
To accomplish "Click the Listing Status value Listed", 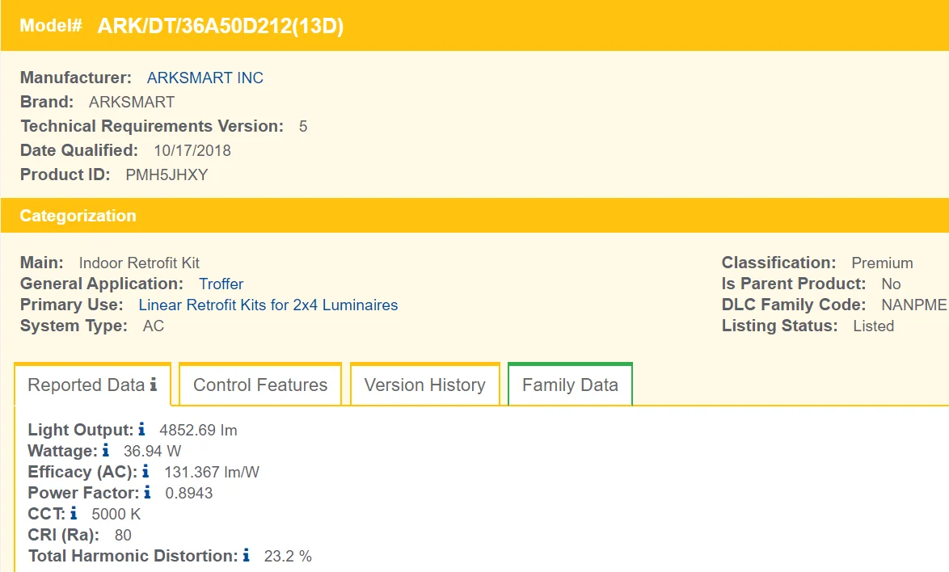I will point(873,326).
